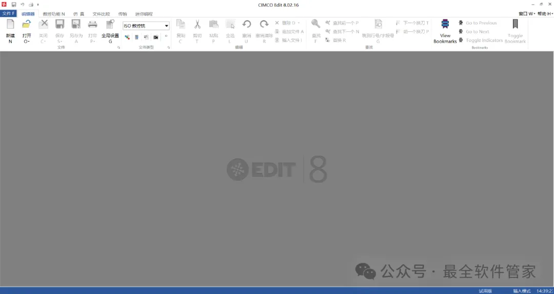Click 前一个换刀 P previous tool change
Viewport: 554px width, 294px height.
click(412, 31)
